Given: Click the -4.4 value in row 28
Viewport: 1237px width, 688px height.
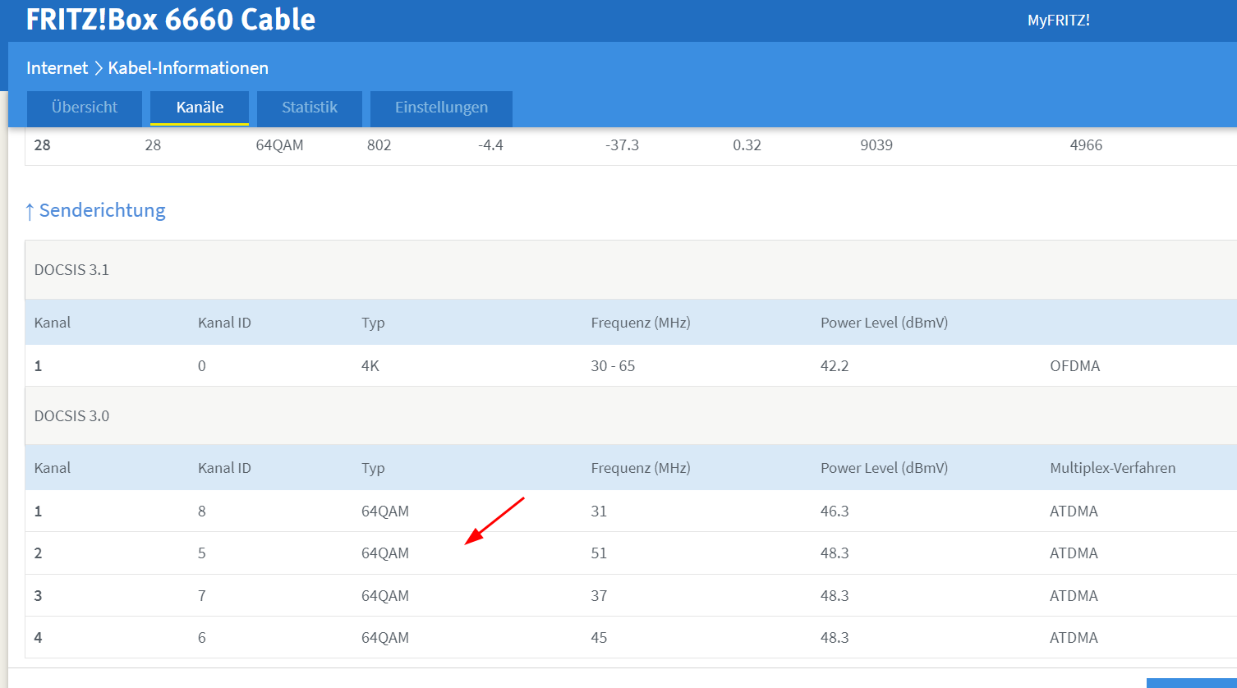Looking at the screenshot, I should click(490, 145).
